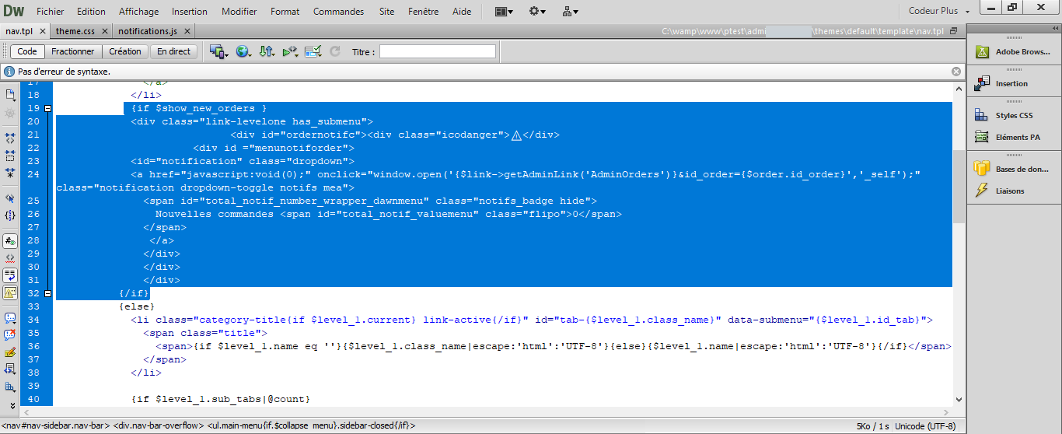Collapse the code block at line 19
This screenshot has width=1062, height=434.
[47, 108]
